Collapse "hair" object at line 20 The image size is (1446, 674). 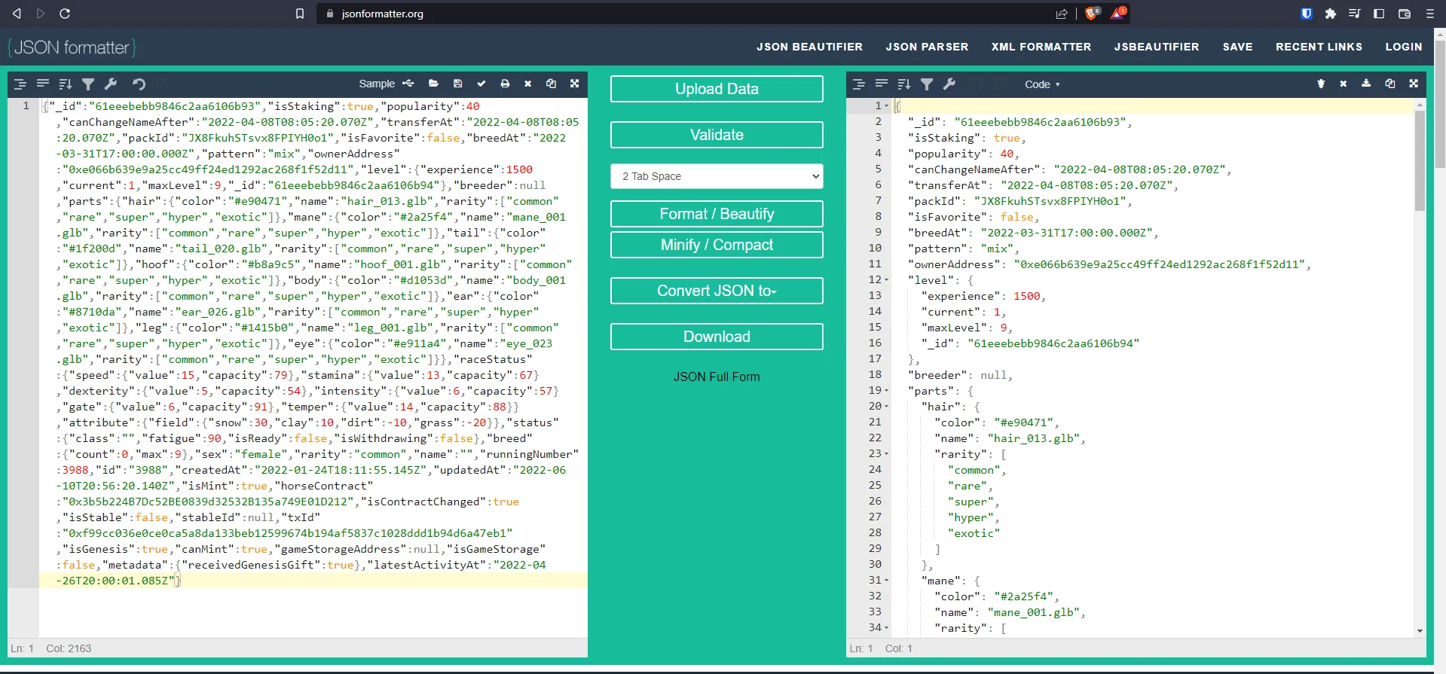(x=887, y=407)
